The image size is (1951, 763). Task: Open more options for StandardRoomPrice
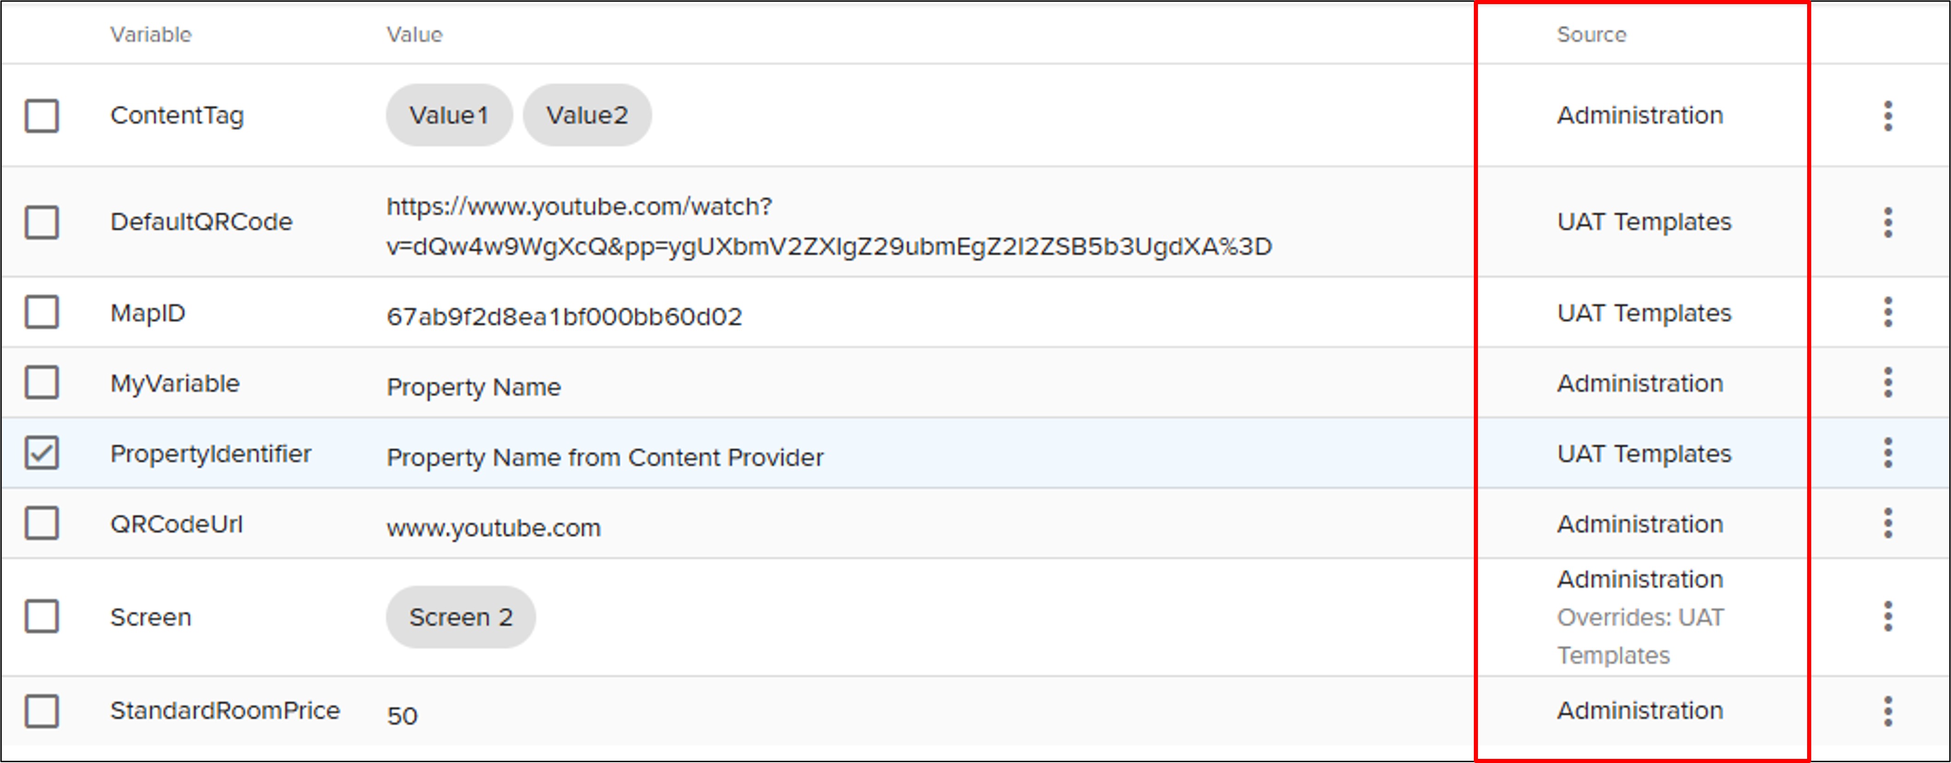(x=1888, y=711)
